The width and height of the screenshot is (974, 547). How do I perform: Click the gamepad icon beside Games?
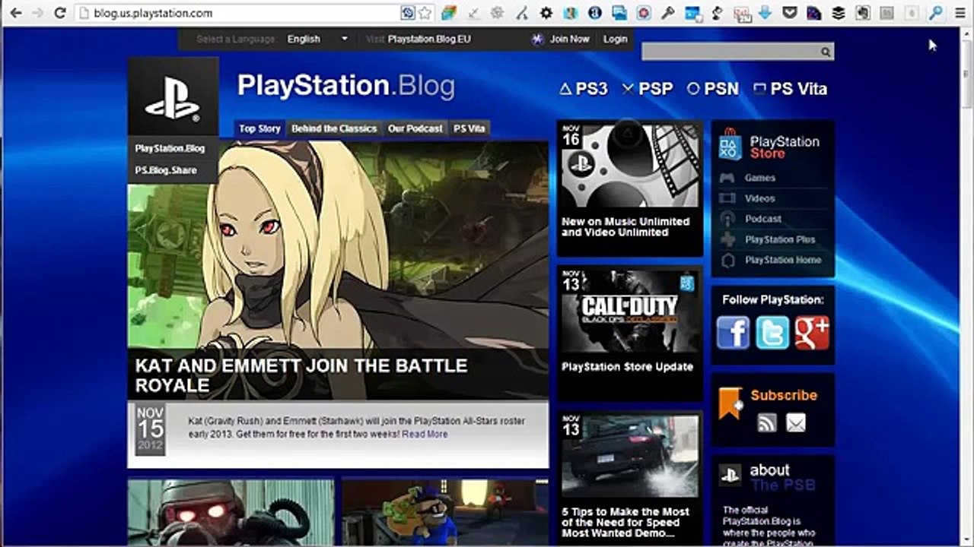point(728,178)
